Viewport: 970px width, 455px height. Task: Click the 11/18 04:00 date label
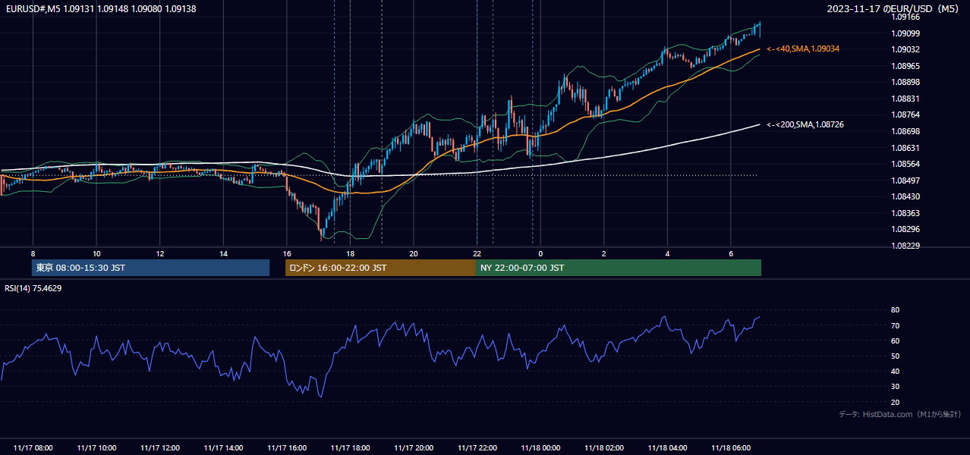[x=667, y=448]
